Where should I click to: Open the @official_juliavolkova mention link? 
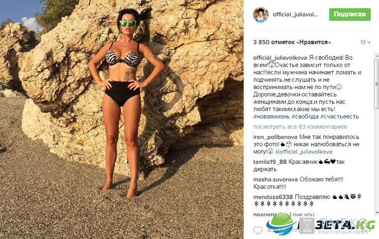[304, 152]
